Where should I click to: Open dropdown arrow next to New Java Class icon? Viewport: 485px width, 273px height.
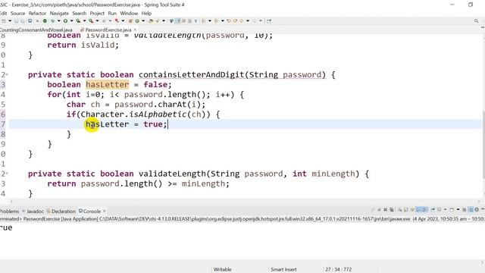(x=143, y=21)
